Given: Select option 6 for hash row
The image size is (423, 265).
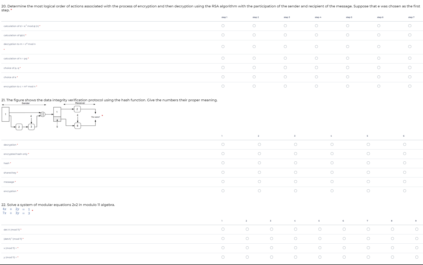Looking at the screenshot, I should 405,163.
